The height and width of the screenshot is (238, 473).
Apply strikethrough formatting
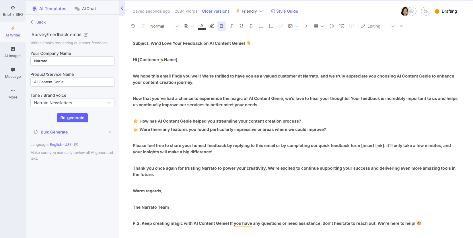coord(251,26)
